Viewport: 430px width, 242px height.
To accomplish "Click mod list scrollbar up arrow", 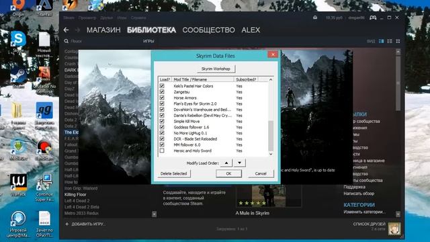I will (x=271, y=79).
